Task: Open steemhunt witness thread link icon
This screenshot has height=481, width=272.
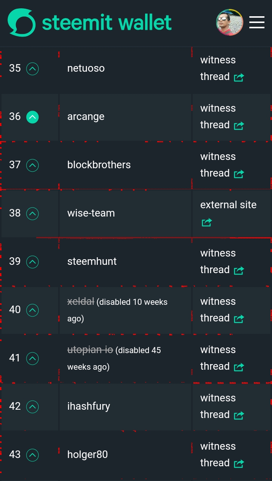Action: (239, 270)
